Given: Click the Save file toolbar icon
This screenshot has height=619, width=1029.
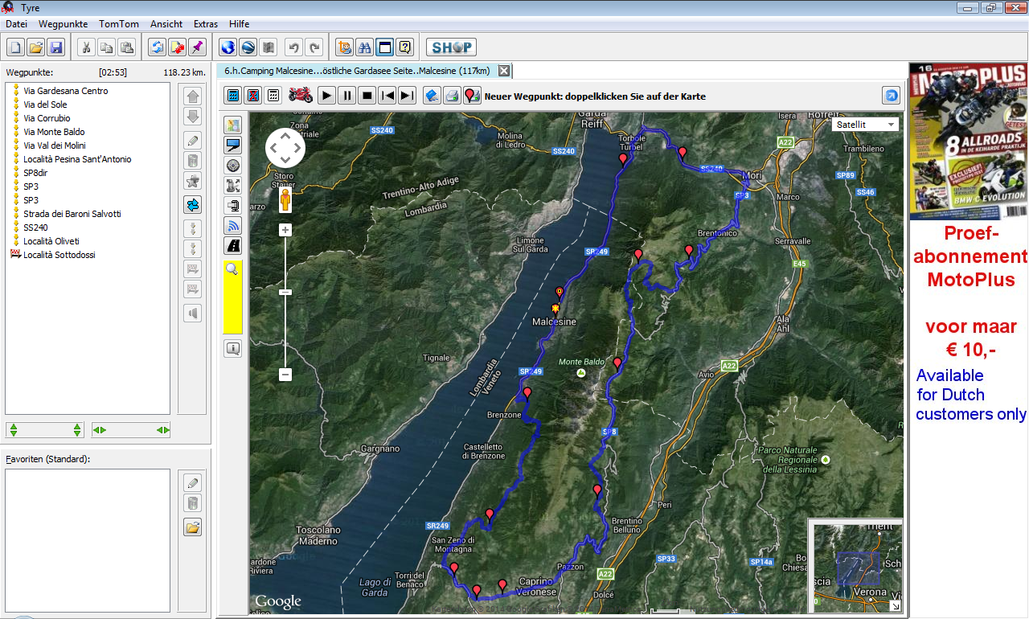Looking at the screenshot, I should [x=56, y=47].
